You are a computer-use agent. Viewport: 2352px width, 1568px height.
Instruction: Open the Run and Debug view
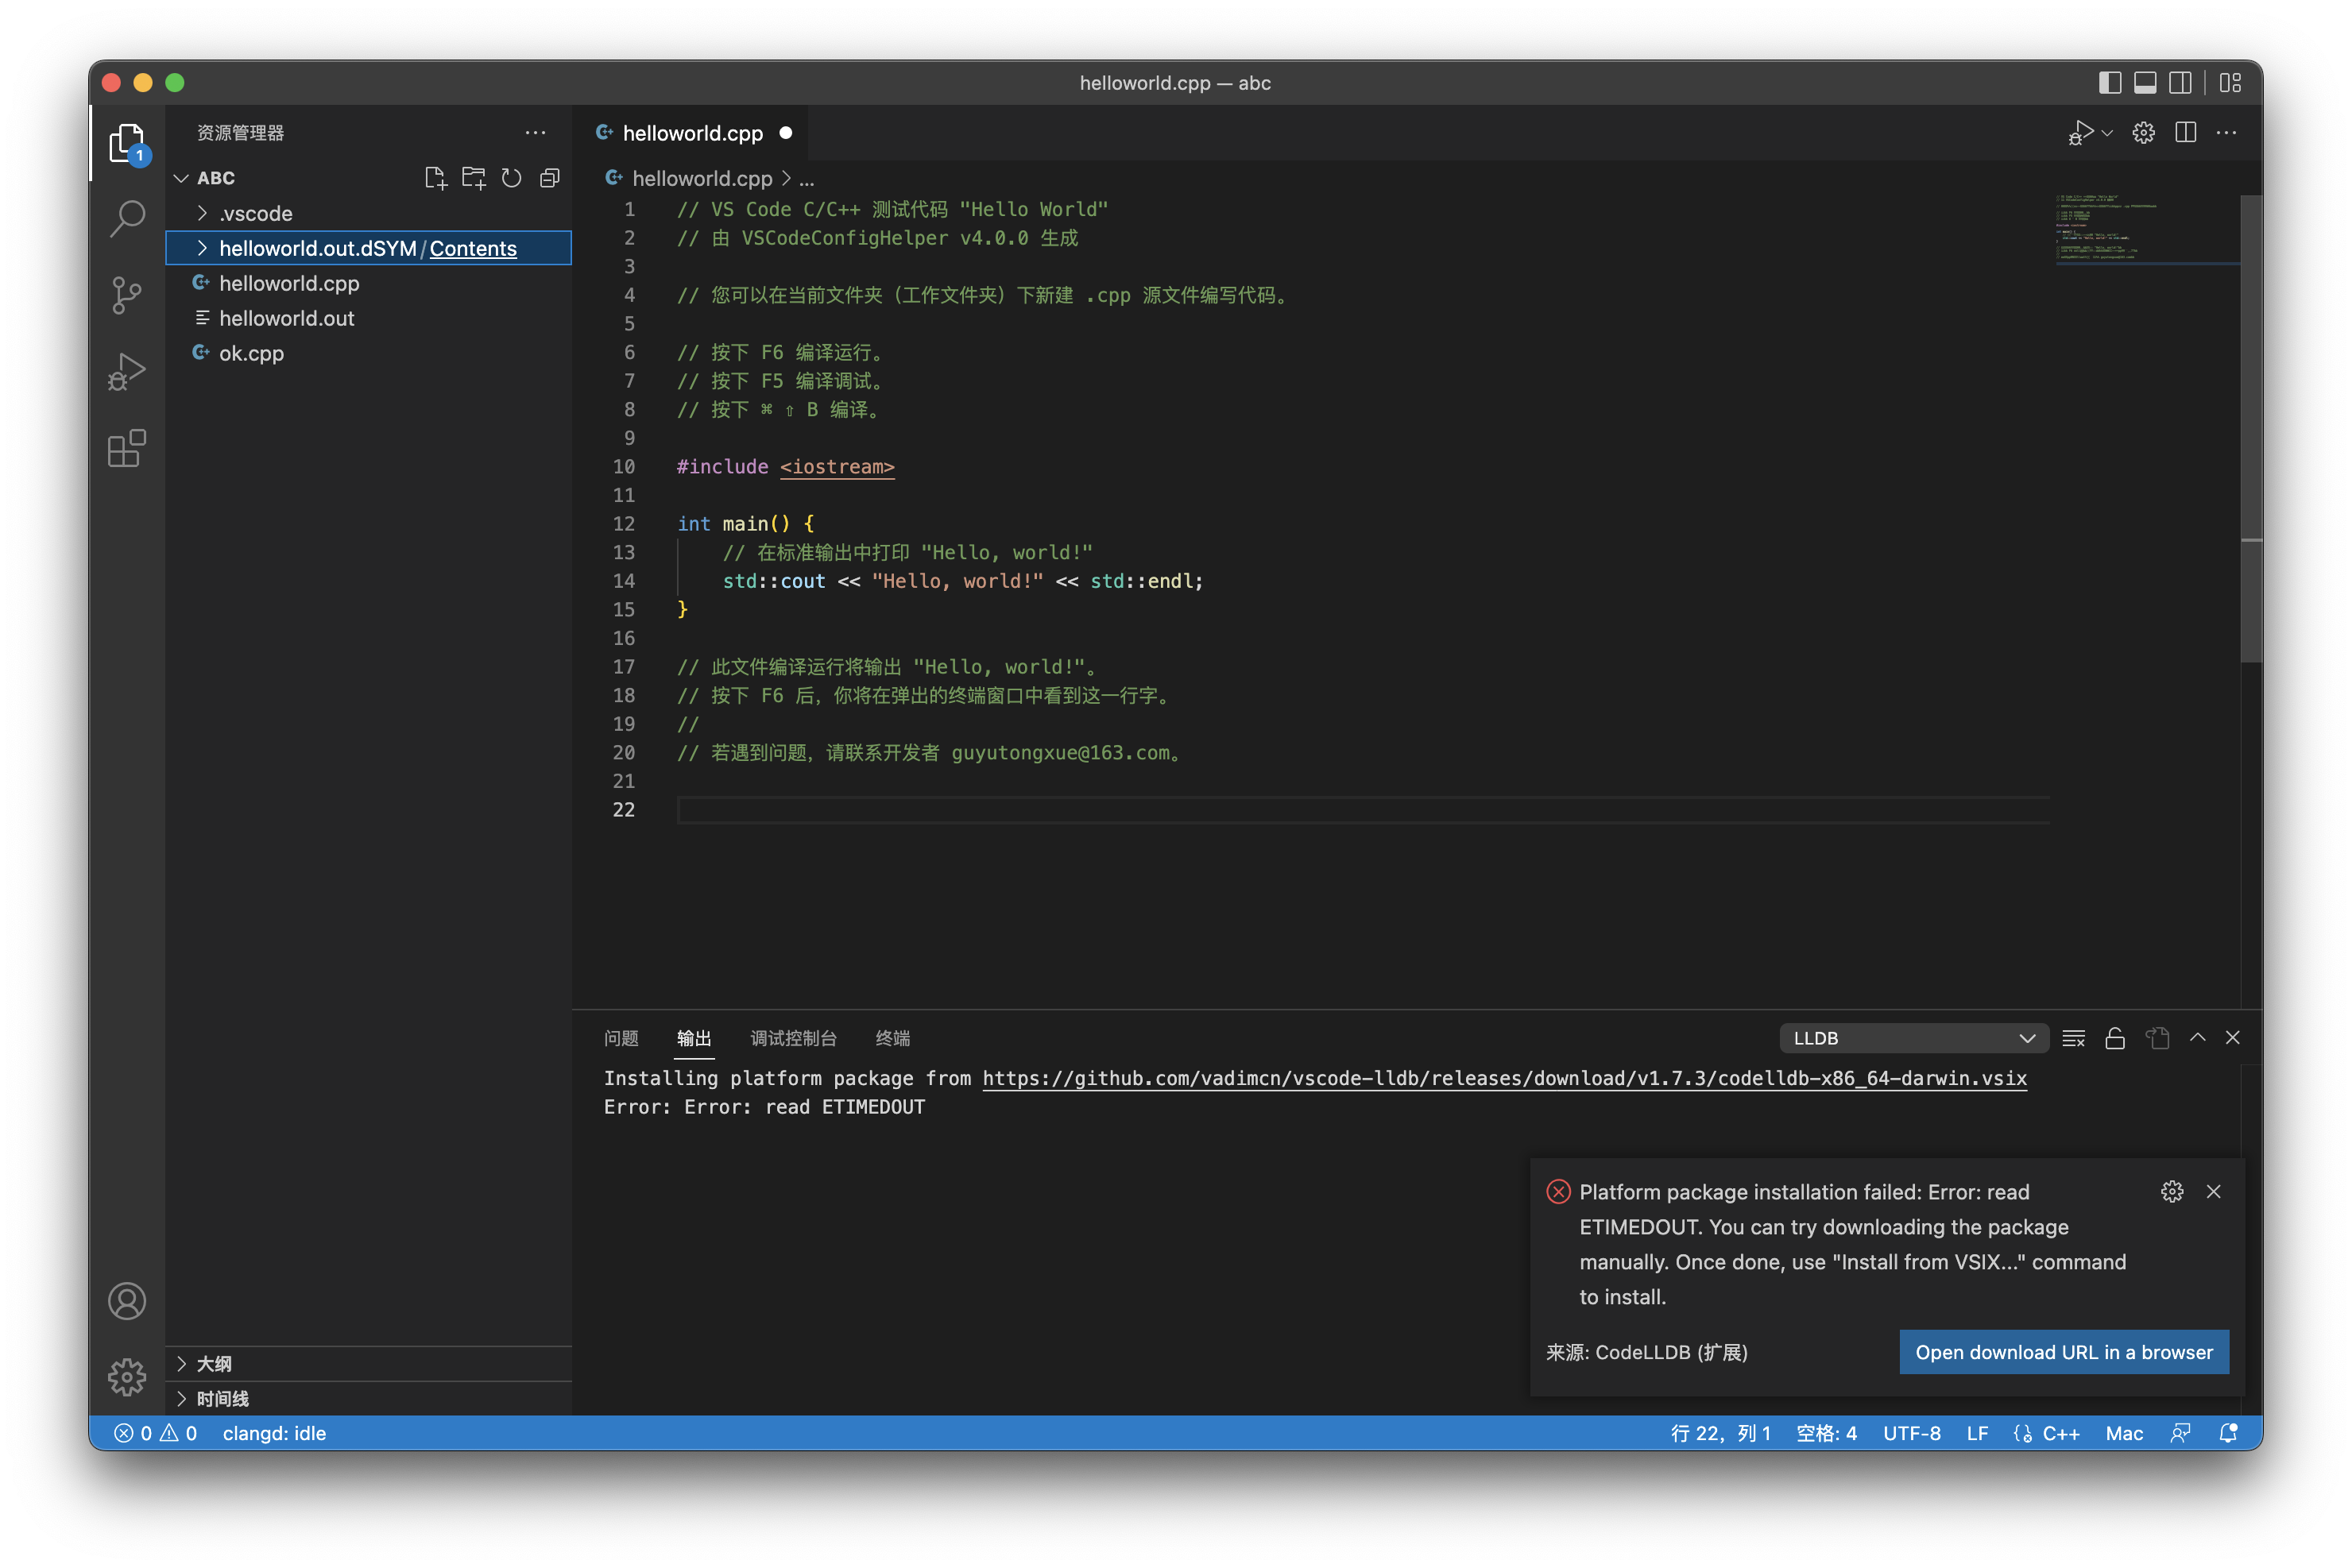tap(127, 372)
